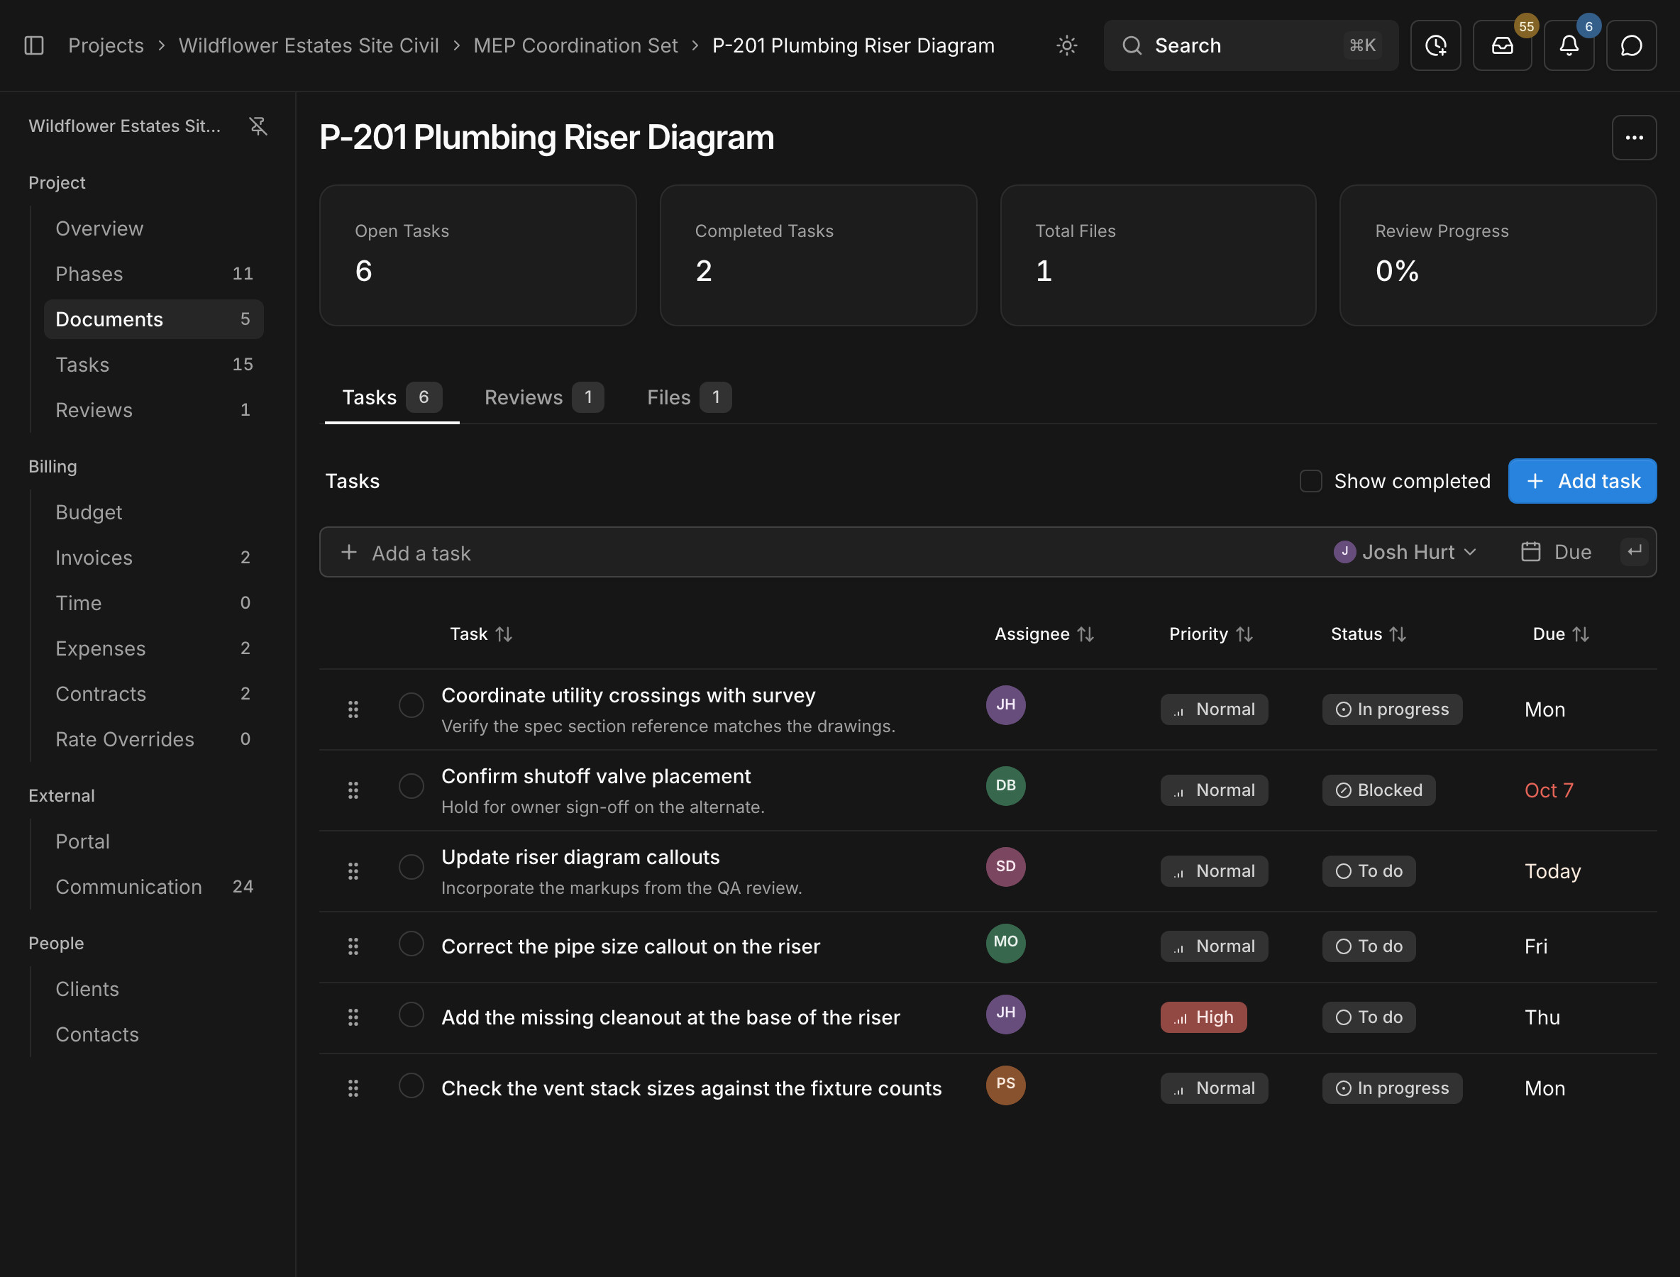Click SD avatar on Update riser diagram

point(1005,866)
